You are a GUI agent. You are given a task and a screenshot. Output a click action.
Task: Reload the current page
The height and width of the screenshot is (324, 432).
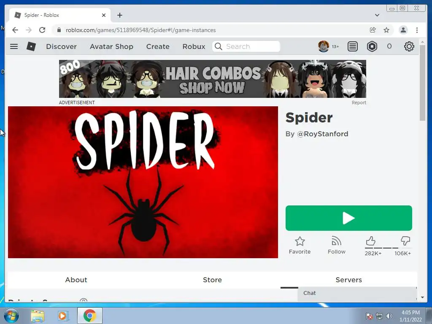tap(42, 30)
